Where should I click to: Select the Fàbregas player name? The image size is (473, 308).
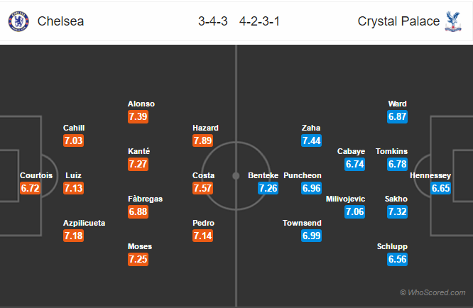tap(145, 199)
